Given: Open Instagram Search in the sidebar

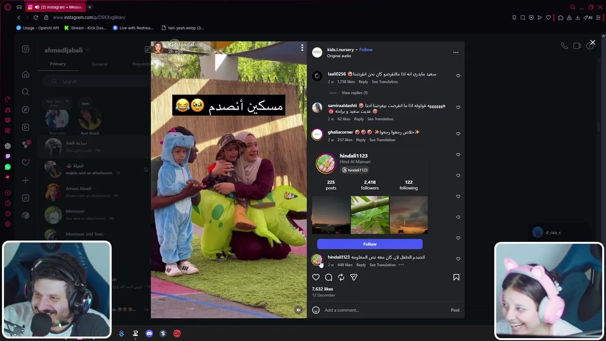Looking at the screenshot, I should [x=26, y=92].
